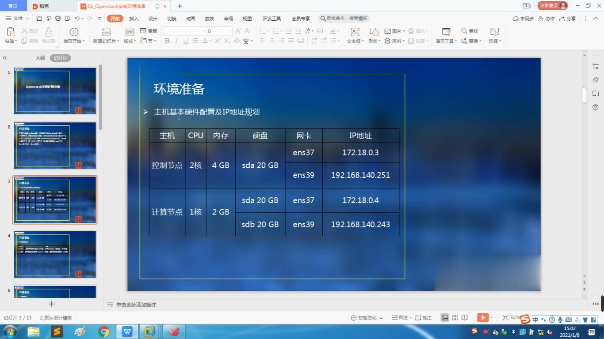
Task: Switch to the View (视图) tab
Action: (x=247, y=19)
